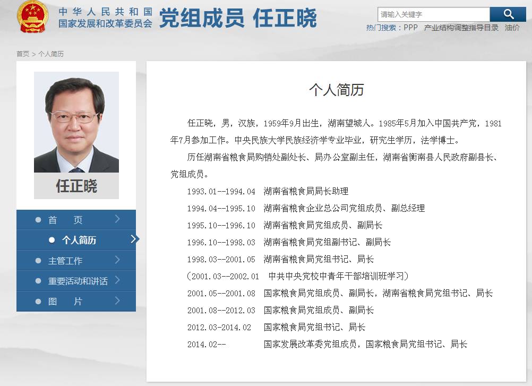The height and width of the screenshot is (386, 532).
Task: Click the national emblem logo
Action: pos(32,17)
